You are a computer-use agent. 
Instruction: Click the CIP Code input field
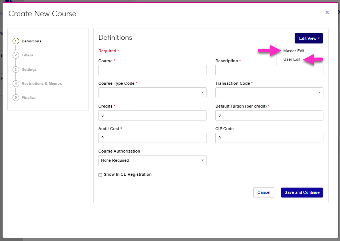[269, 138]
